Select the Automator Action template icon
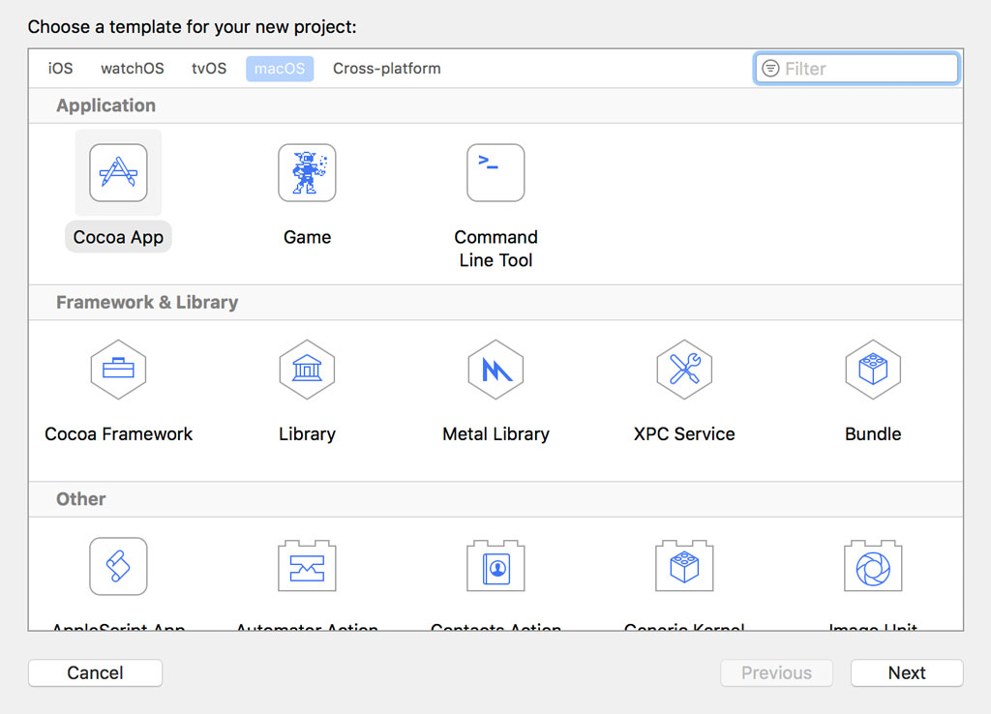991x714 pixels. (x=307, y=567)
